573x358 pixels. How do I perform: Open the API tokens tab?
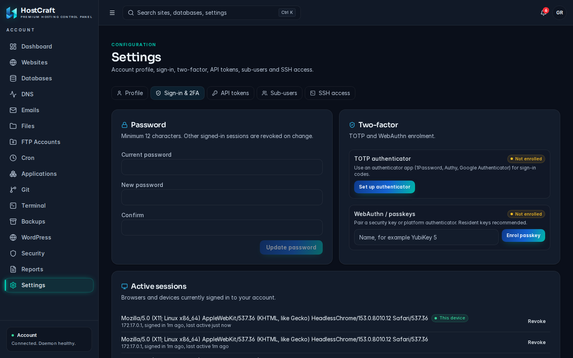click(230, 93)
